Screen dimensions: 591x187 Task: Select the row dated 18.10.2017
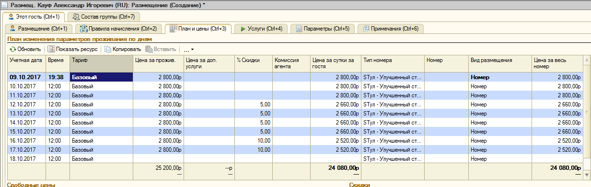pyautogui.click(x=295, y=159)
